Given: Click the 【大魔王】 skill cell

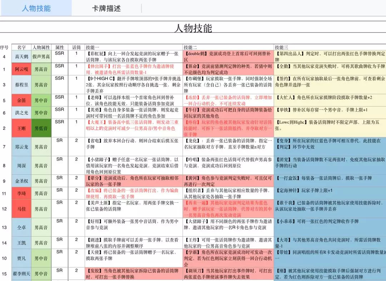Looking at the screenshot, I should 134,128.
